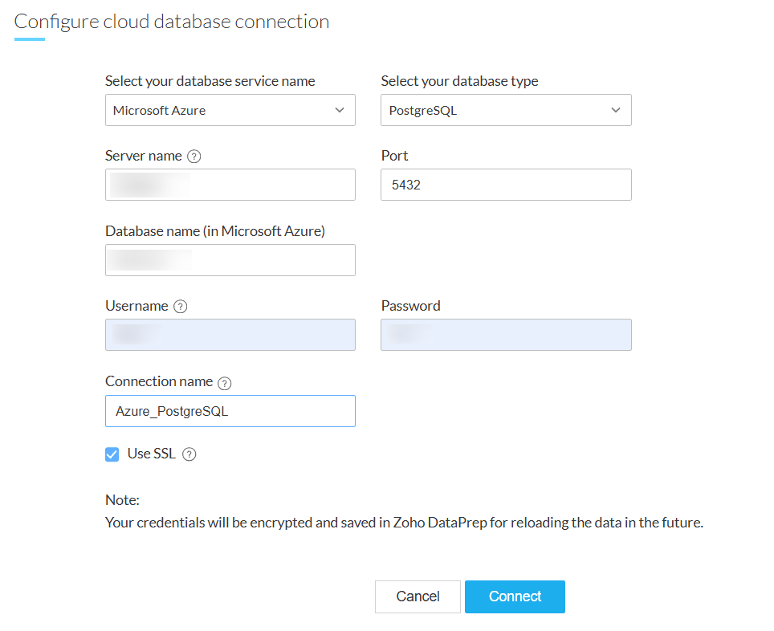Focus the Server name input field
774x631 pixels.
point(230,185)
